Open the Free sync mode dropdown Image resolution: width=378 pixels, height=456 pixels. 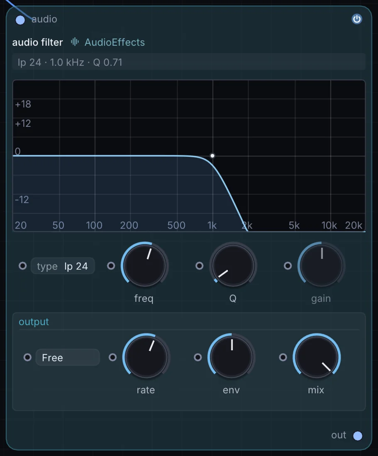[x=68, y=357]
